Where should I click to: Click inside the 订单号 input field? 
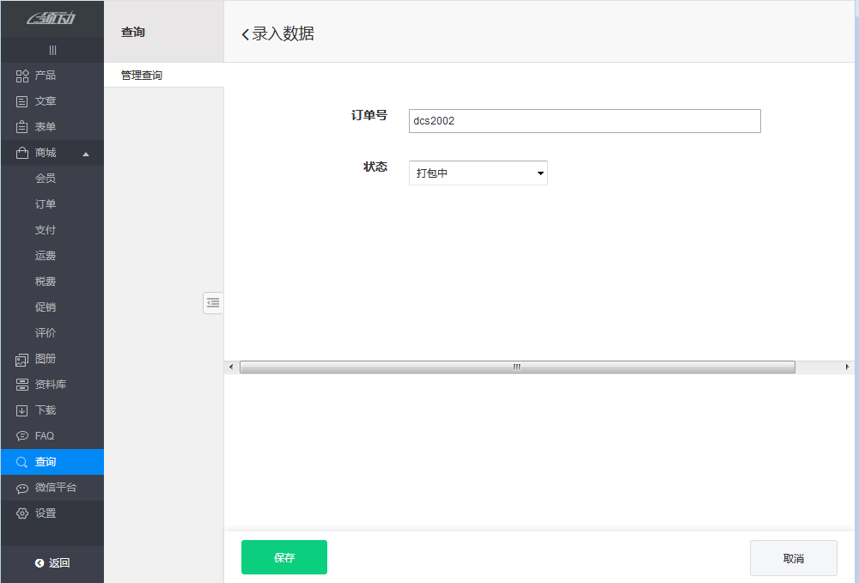[584, 120]
